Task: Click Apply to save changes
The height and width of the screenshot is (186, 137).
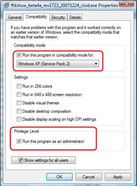Action: pos(118,177)
